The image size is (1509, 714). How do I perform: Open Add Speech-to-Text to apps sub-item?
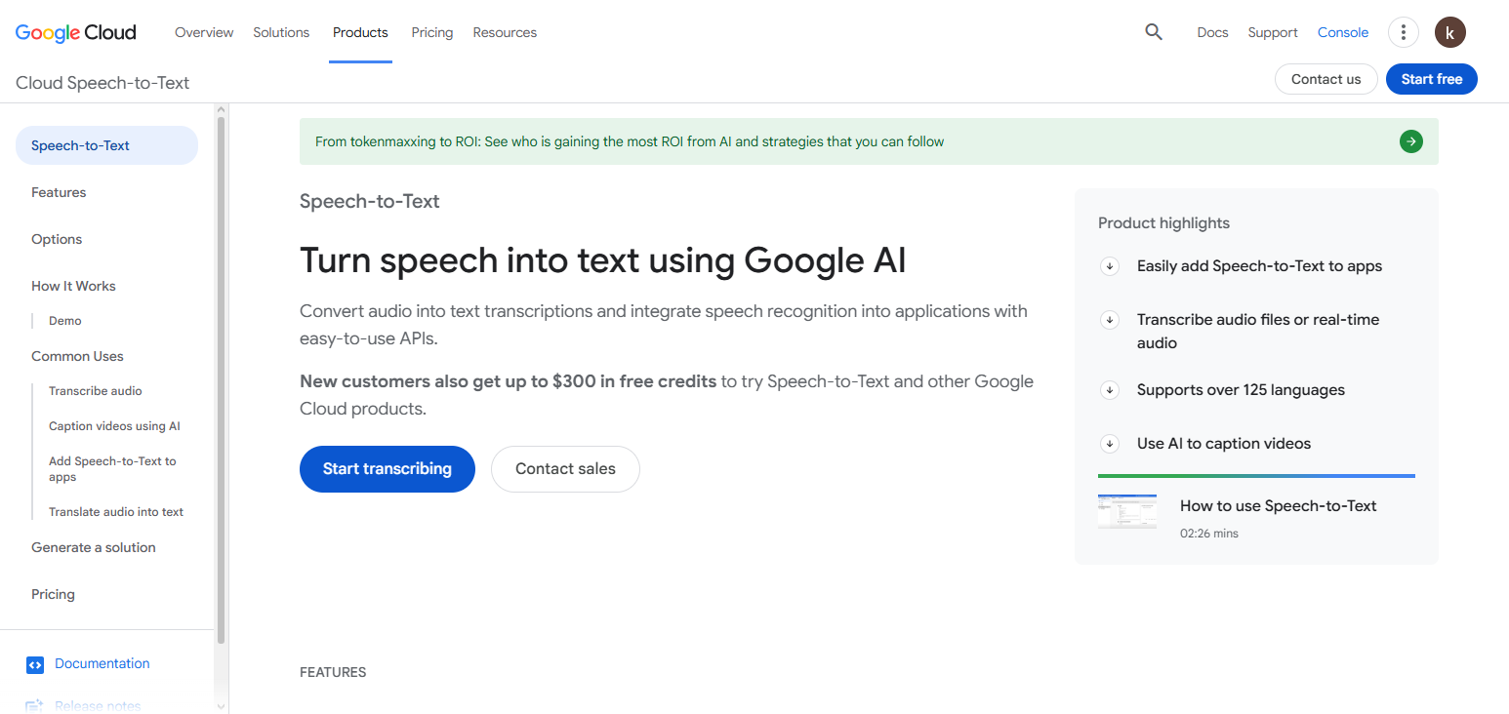pyautogui.click(x=112, y=469)
